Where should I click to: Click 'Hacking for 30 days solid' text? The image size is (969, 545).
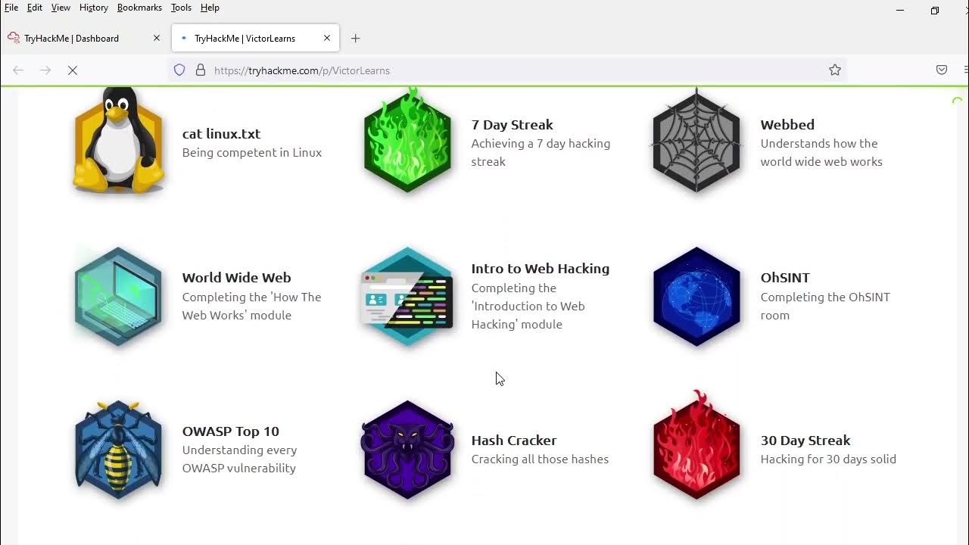(x=828, y=459)
